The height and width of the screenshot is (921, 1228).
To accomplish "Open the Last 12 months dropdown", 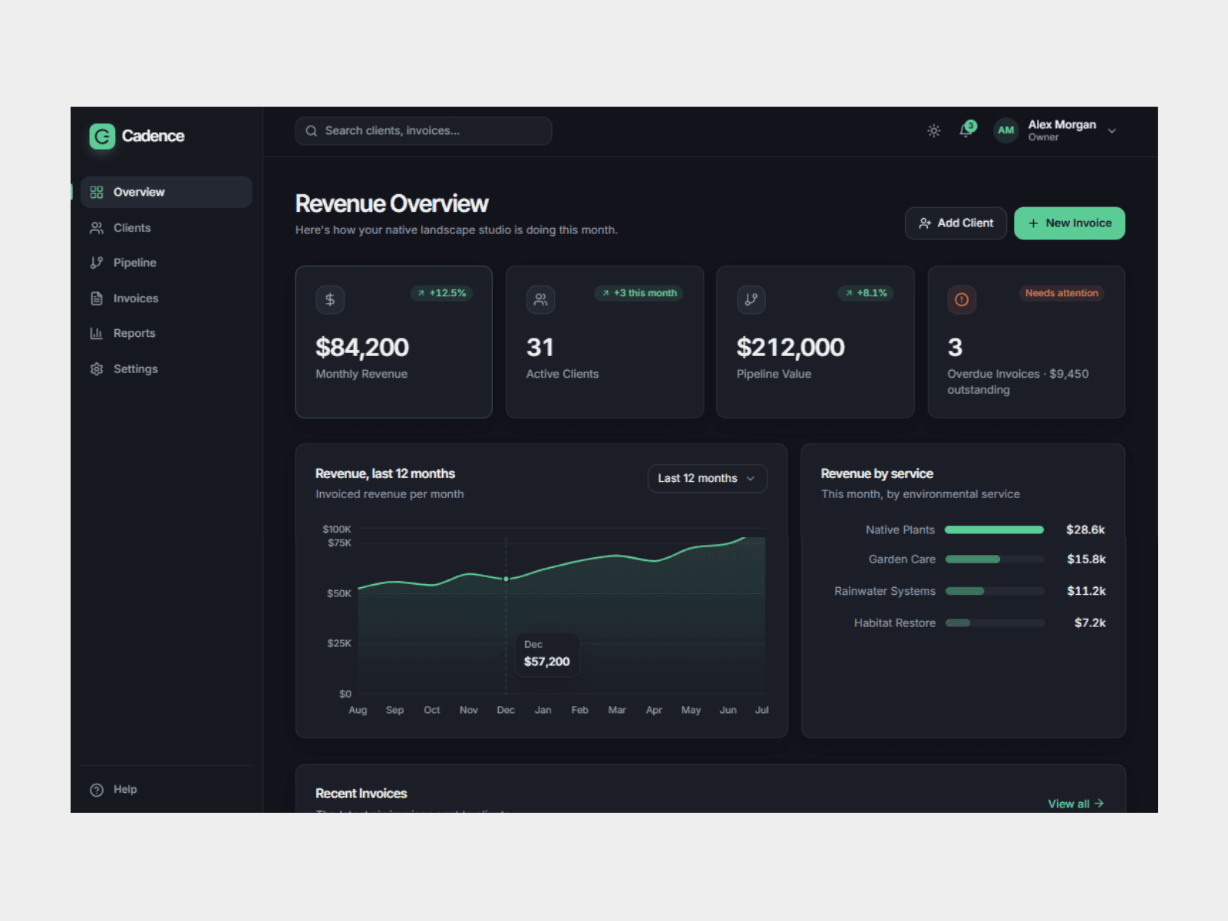I will click(x=707, y=478).
